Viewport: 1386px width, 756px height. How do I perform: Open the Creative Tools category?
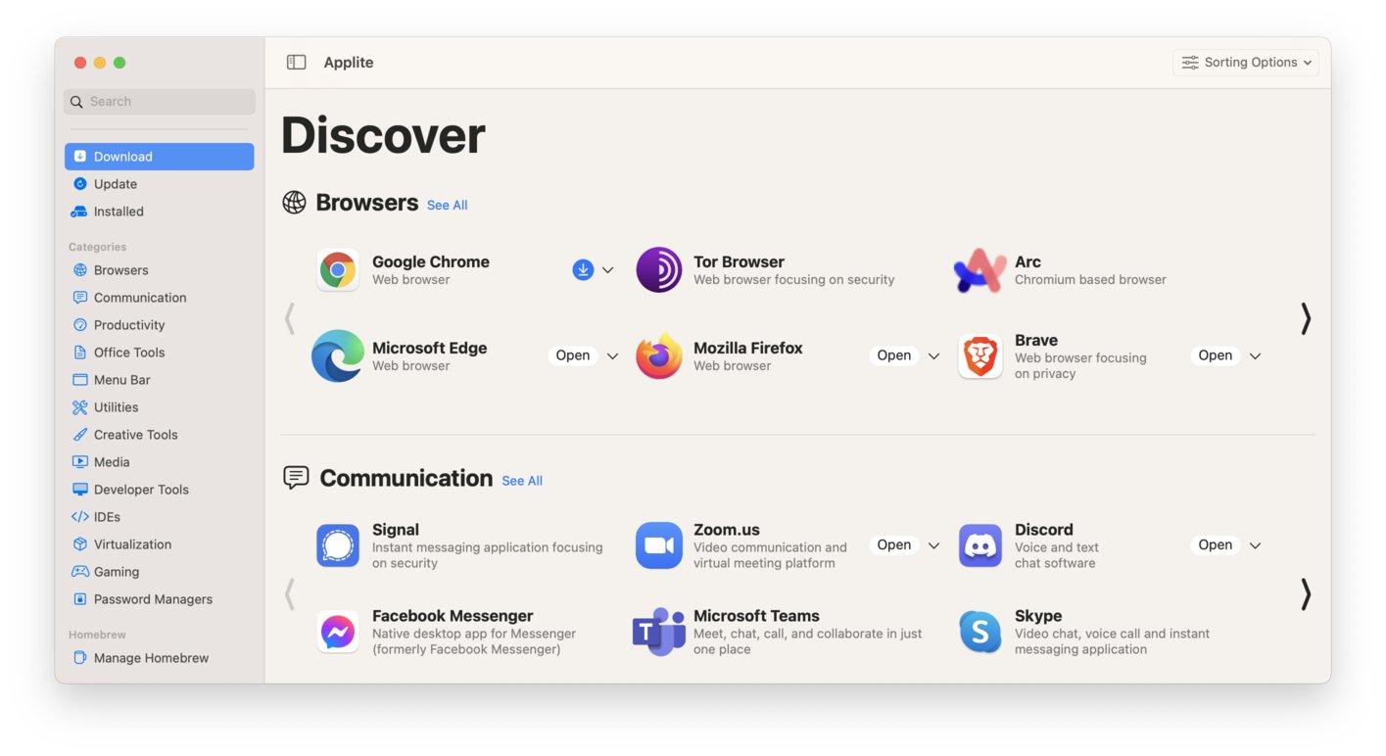pyautogui.click(x=160, y=435)
